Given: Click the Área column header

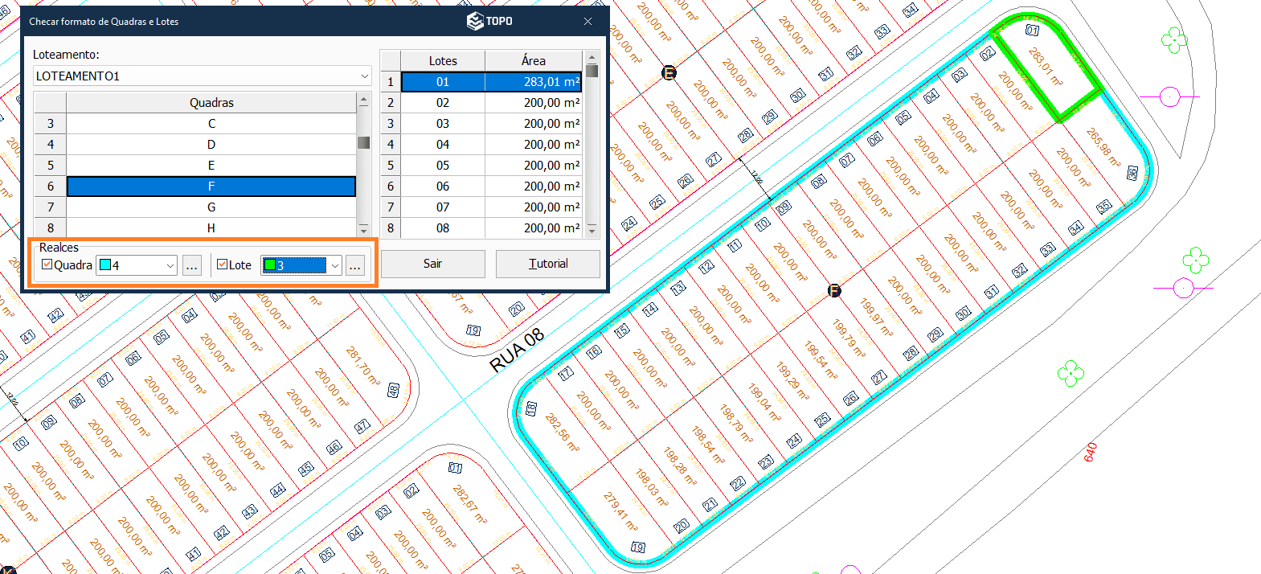Looking at the screenshot, I should (533, 61).
